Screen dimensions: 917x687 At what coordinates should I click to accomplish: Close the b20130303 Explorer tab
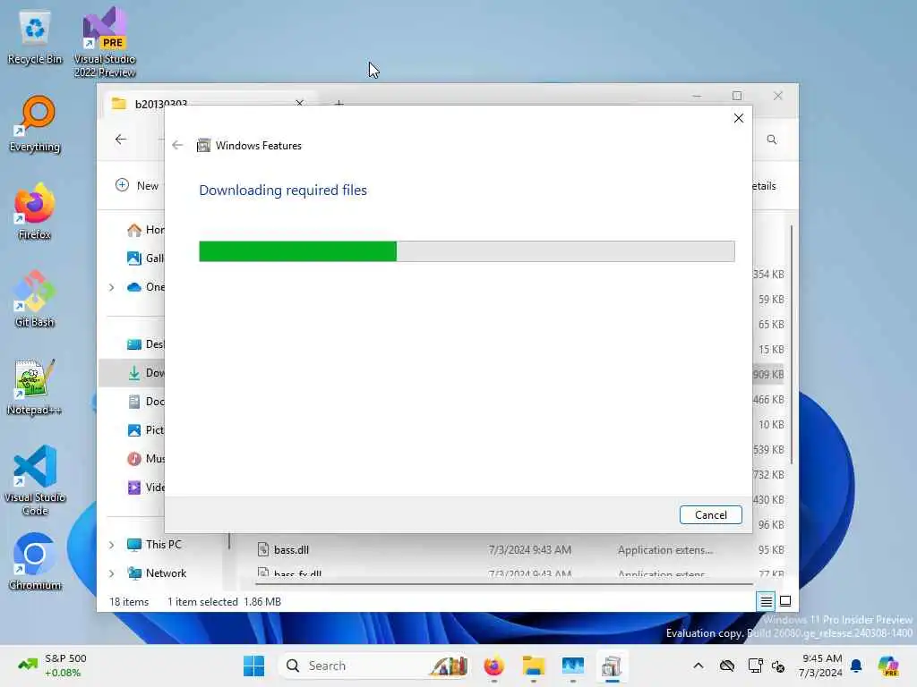[x=299, y=102]
